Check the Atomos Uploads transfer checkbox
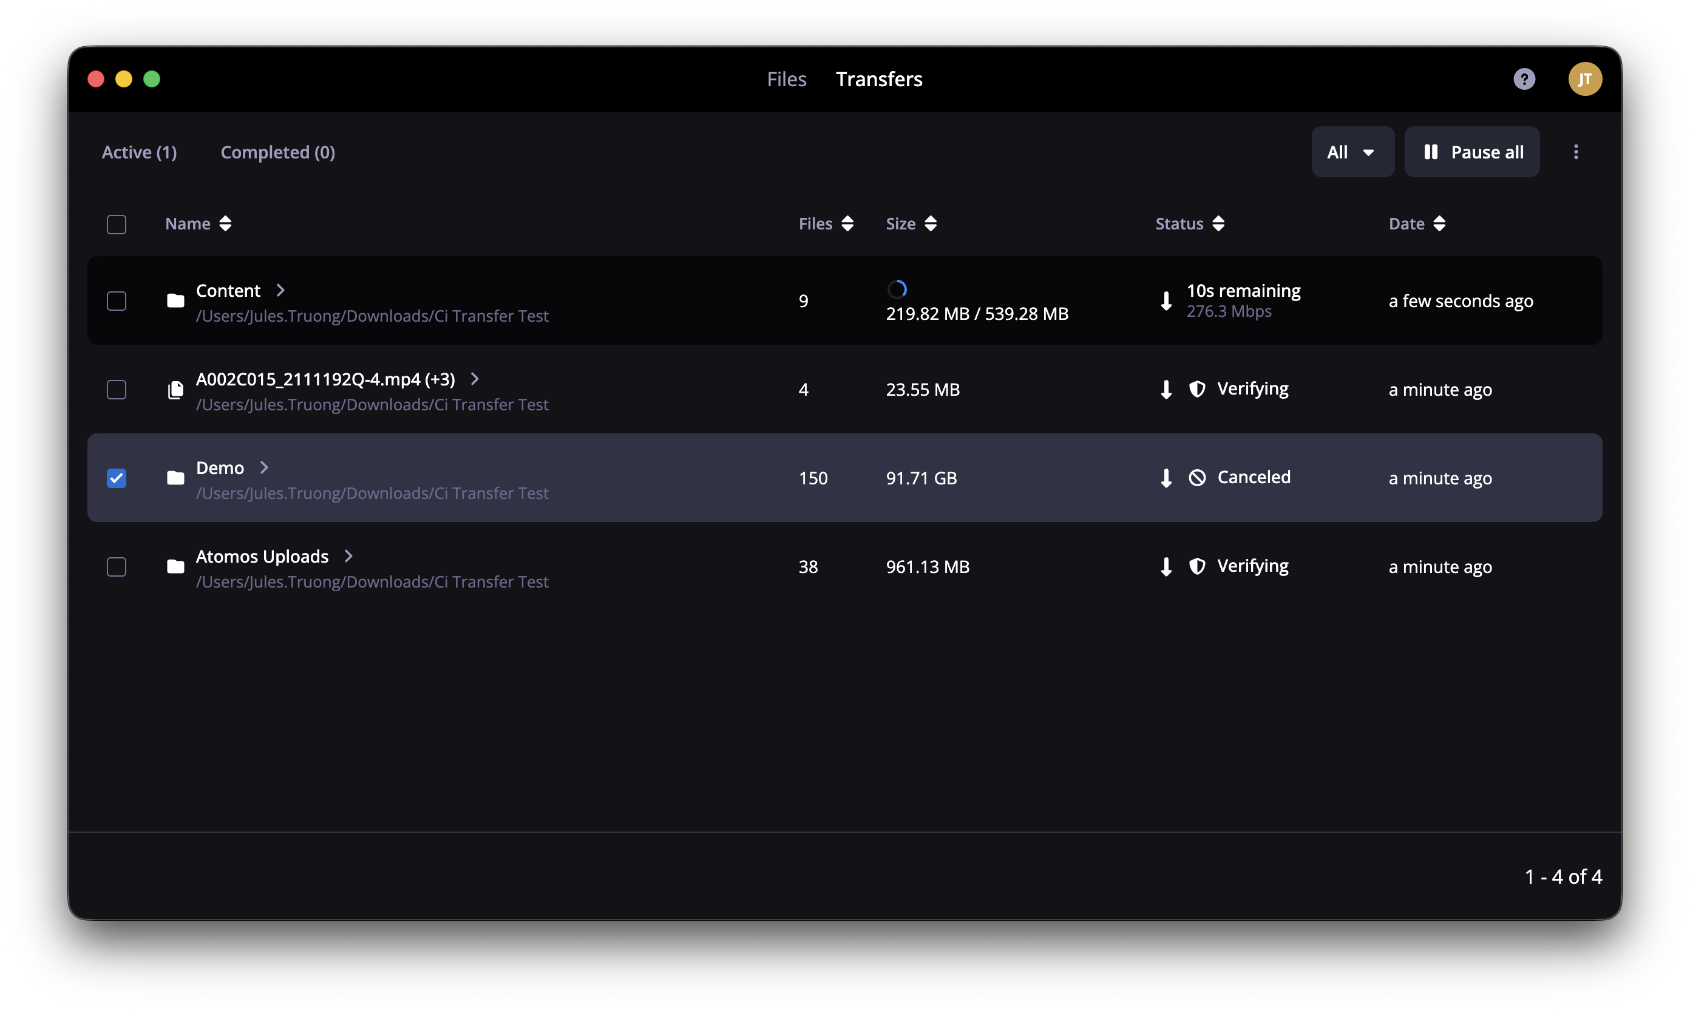Image resolution: width=1690 pixels, height=1010 pixels. (x=117, y=566)
